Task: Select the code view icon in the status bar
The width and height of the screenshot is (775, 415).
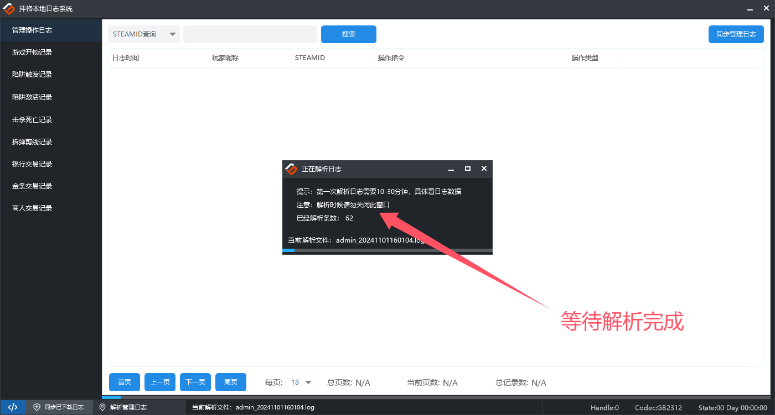Action: (12, 407)
